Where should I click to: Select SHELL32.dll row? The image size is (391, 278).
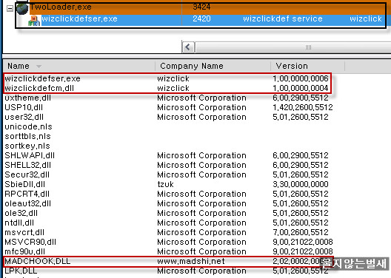167,165
